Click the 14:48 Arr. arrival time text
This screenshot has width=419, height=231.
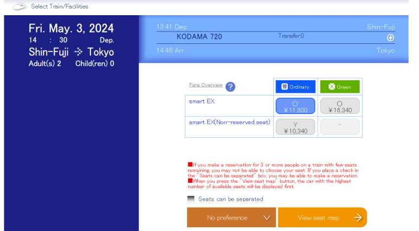pyautogui.click(x=171, y=50)
